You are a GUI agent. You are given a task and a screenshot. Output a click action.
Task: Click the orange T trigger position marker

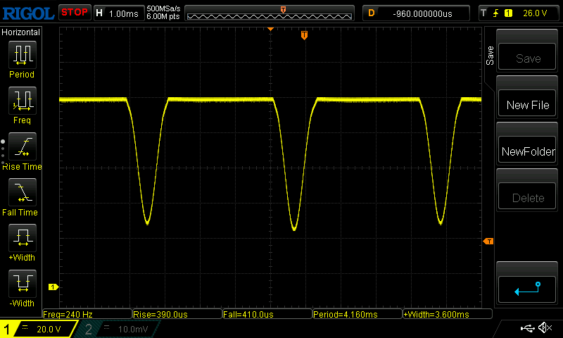point(304,35)
